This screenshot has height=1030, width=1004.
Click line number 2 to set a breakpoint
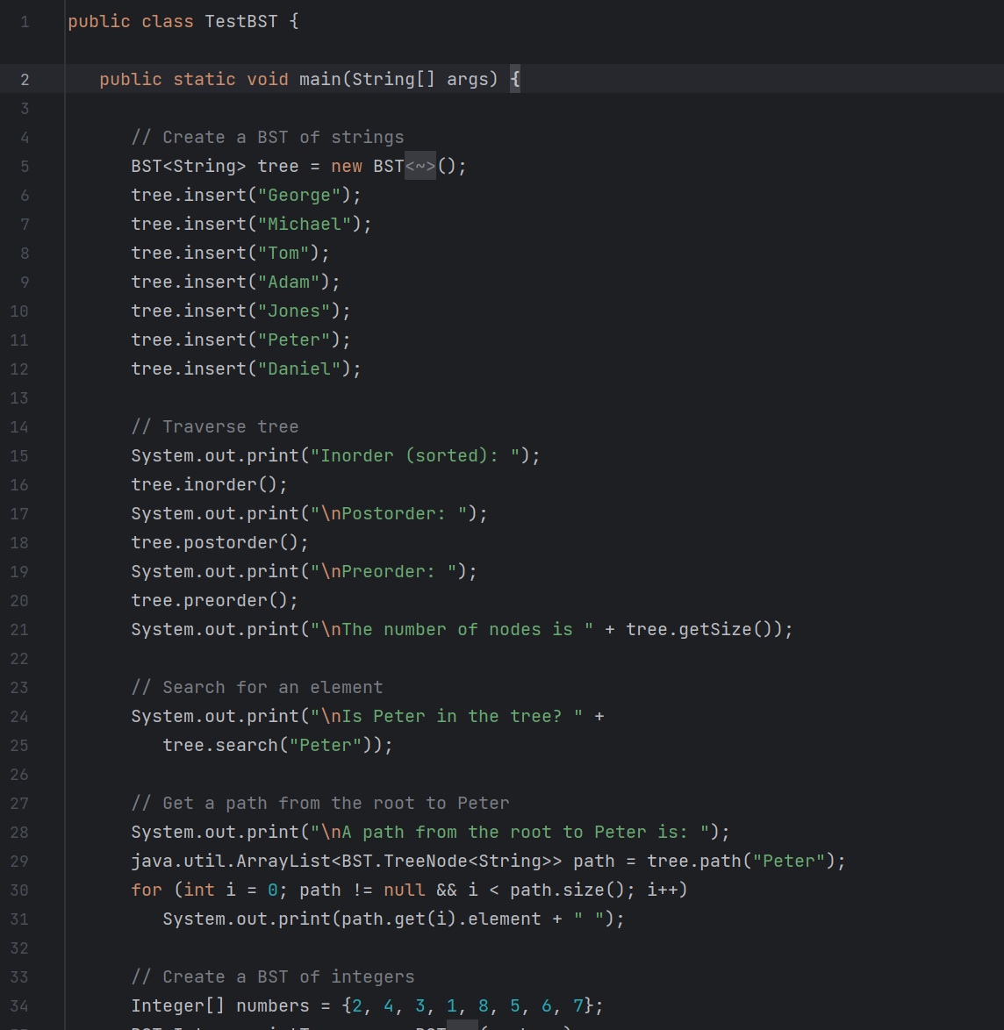[25, 79]
